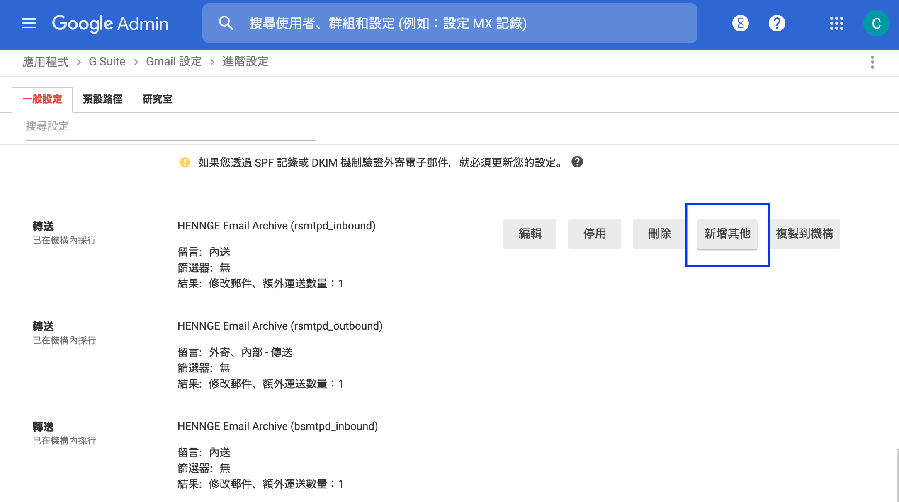Select HENNGE Email Archive (bsmtpd_inbound) entry
This screenshot has height=502, width=899.
(278, 426)
